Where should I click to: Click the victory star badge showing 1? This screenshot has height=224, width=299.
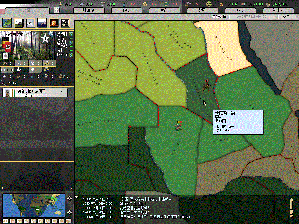[45, 39]
